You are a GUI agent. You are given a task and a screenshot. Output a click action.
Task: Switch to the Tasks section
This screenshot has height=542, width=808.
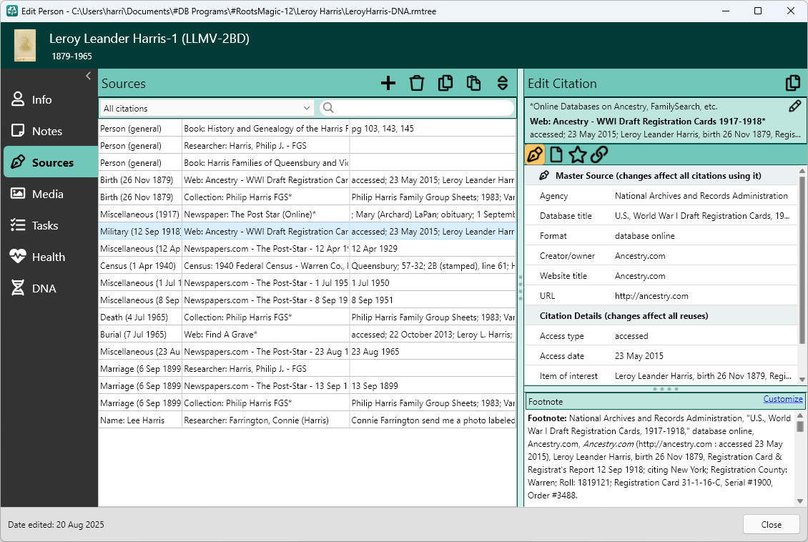(x=49, y=225)
